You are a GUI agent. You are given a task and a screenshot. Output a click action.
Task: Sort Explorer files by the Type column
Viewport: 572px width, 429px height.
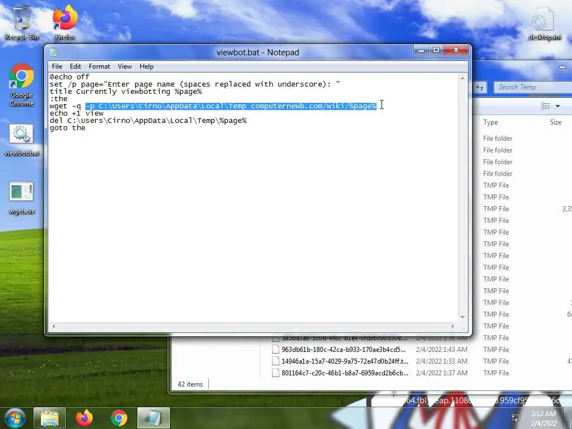[490, 122]
